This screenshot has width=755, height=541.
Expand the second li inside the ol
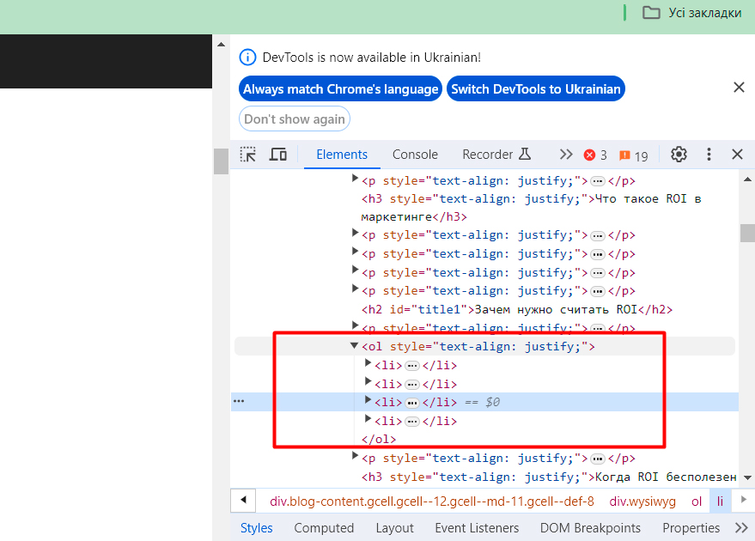368,382
